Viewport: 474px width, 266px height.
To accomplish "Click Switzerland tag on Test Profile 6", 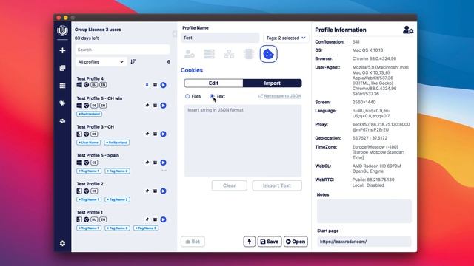I will (x=89, y=114).
